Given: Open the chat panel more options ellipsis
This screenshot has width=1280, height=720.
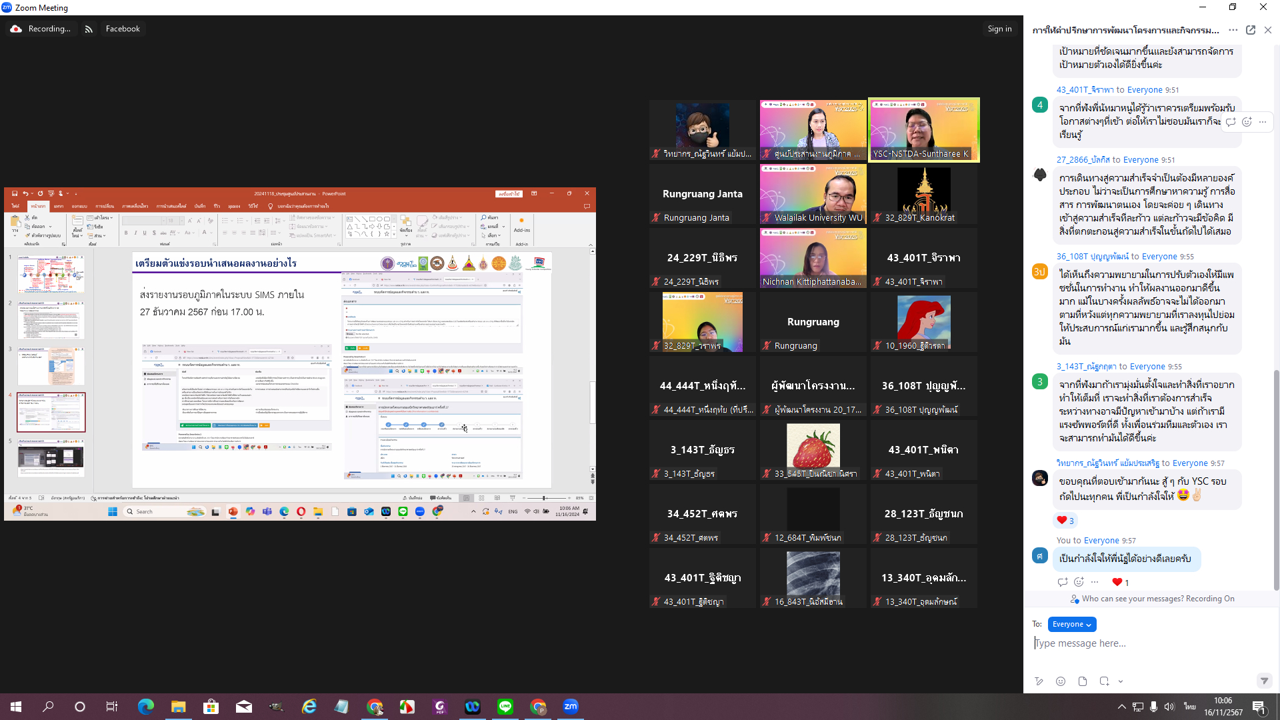Looking at the screenshot, I should click(1233, 30).
